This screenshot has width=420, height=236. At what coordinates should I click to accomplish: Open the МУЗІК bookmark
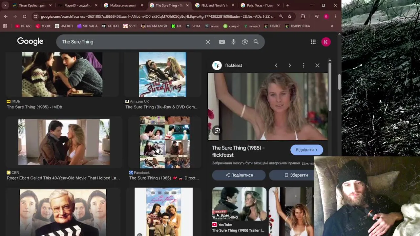point(43,26)
